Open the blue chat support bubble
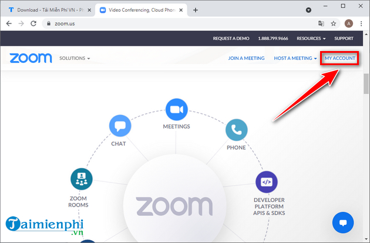Image resolution: width=370 pixels, height=243 pixels. coord(343,222)
